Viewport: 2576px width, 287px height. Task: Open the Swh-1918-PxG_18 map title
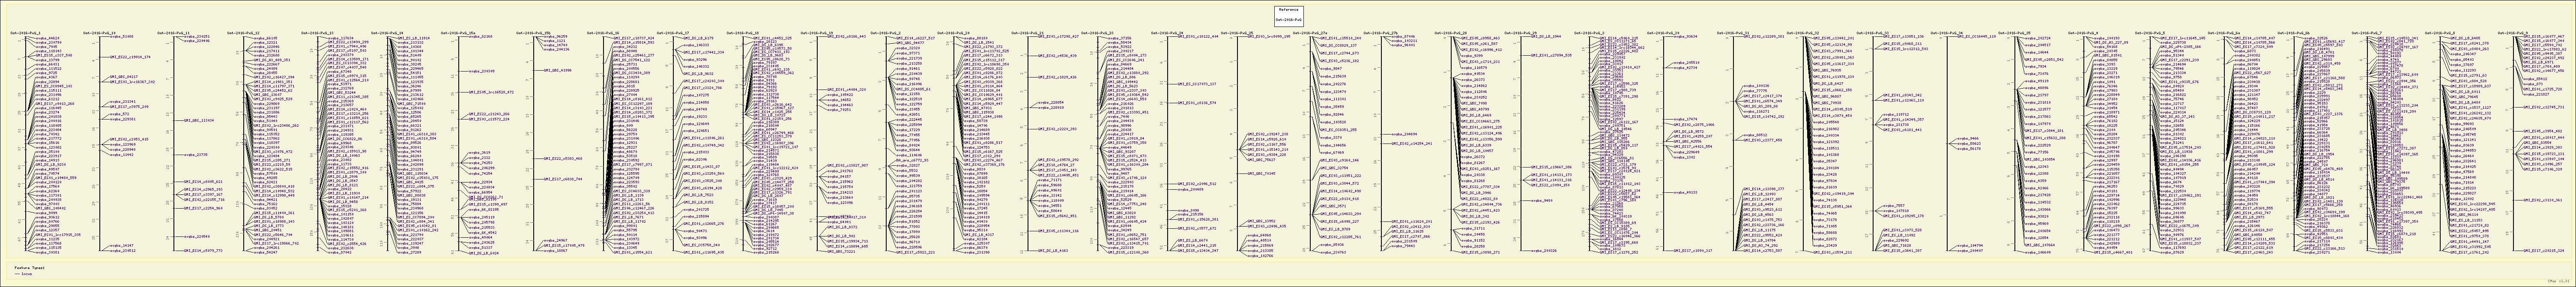(743, 33)
